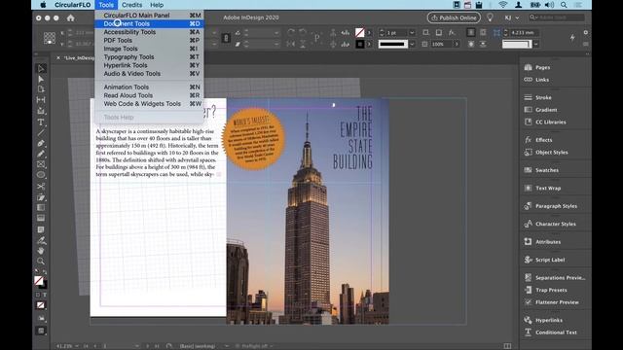Select the Ellipse tool
Viewport: 623px width, 350px height.
[41, 175]
